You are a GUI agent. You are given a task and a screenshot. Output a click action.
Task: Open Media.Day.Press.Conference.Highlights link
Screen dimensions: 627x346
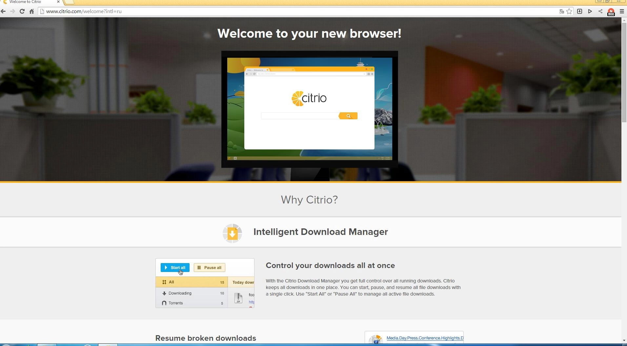tap(425, 338)
